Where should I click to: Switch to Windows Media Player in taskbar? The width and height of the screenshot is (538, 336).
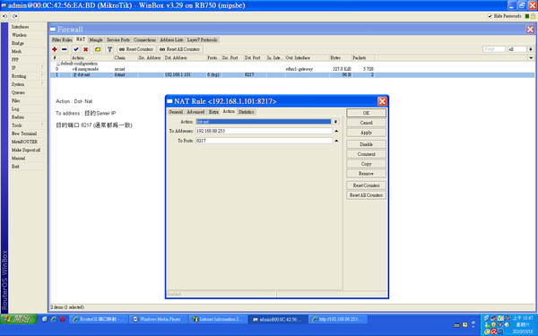tap(159, 319)
